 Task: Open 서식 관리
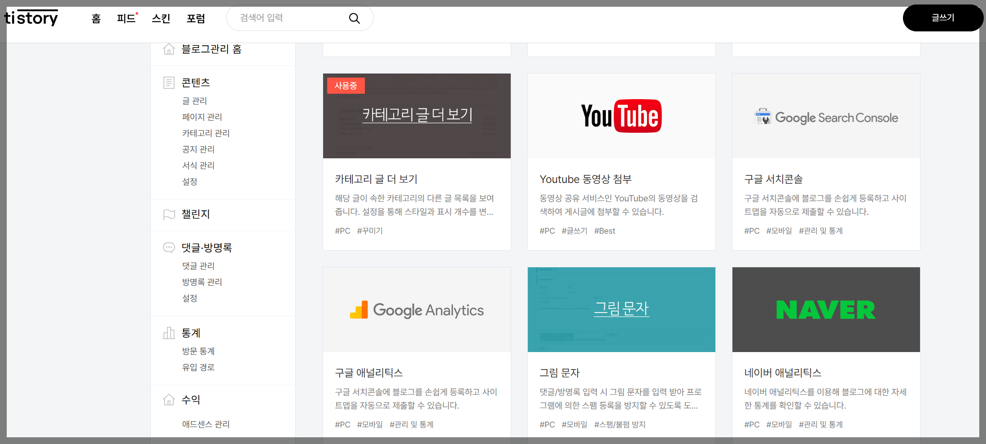pos(198,165)
